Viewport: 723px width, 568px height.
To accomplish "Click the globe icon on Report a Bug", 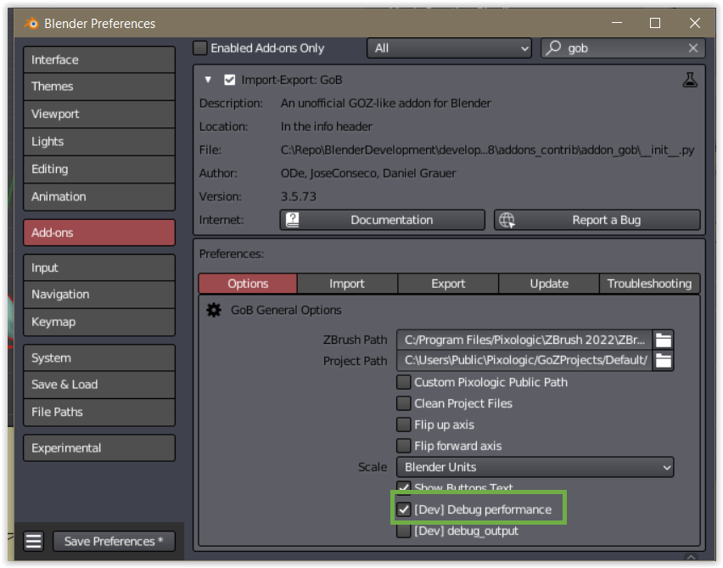I will click(507, 220).
